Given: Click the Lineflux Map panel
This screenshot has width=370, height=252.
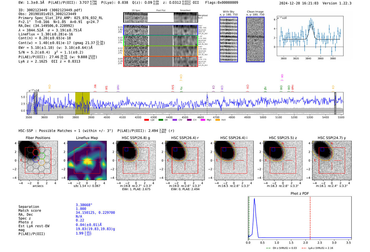Looking at the screenshot, I should coord(87,161).
